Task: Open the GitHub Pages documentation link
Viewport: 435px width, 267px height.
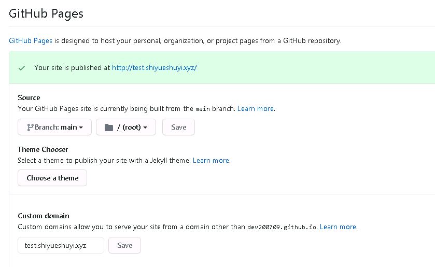Action: [x=31, y=41]
